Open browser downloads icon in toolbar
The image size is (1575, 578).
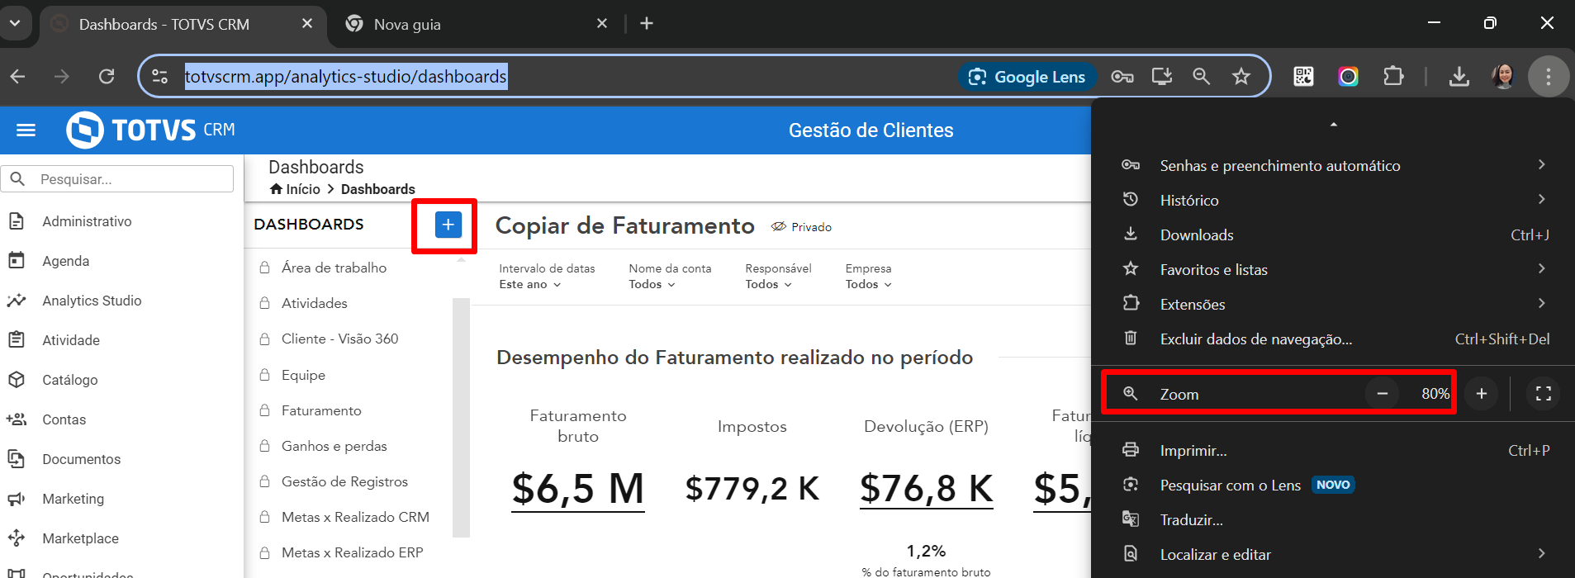(1459, 77)
